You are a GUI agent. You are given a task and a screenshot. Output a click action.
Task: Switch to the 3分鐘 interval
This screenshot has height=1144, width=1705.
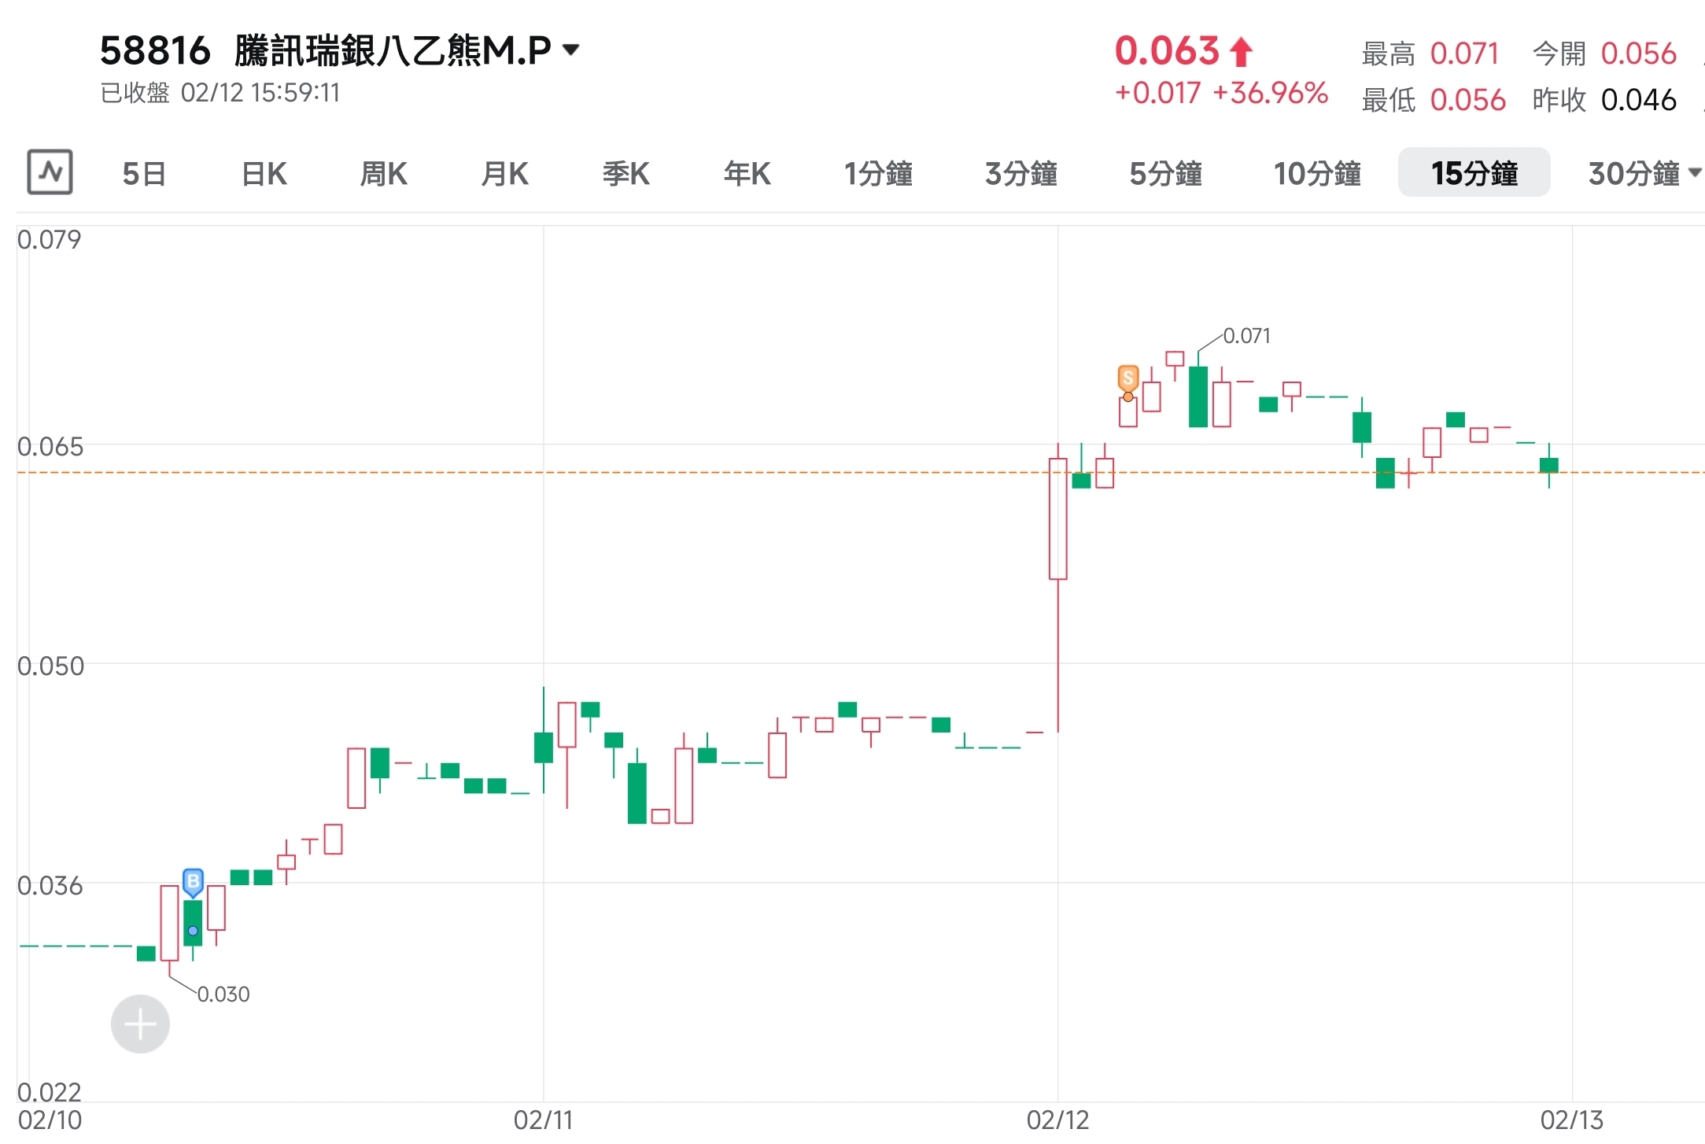pos(1021,173)
